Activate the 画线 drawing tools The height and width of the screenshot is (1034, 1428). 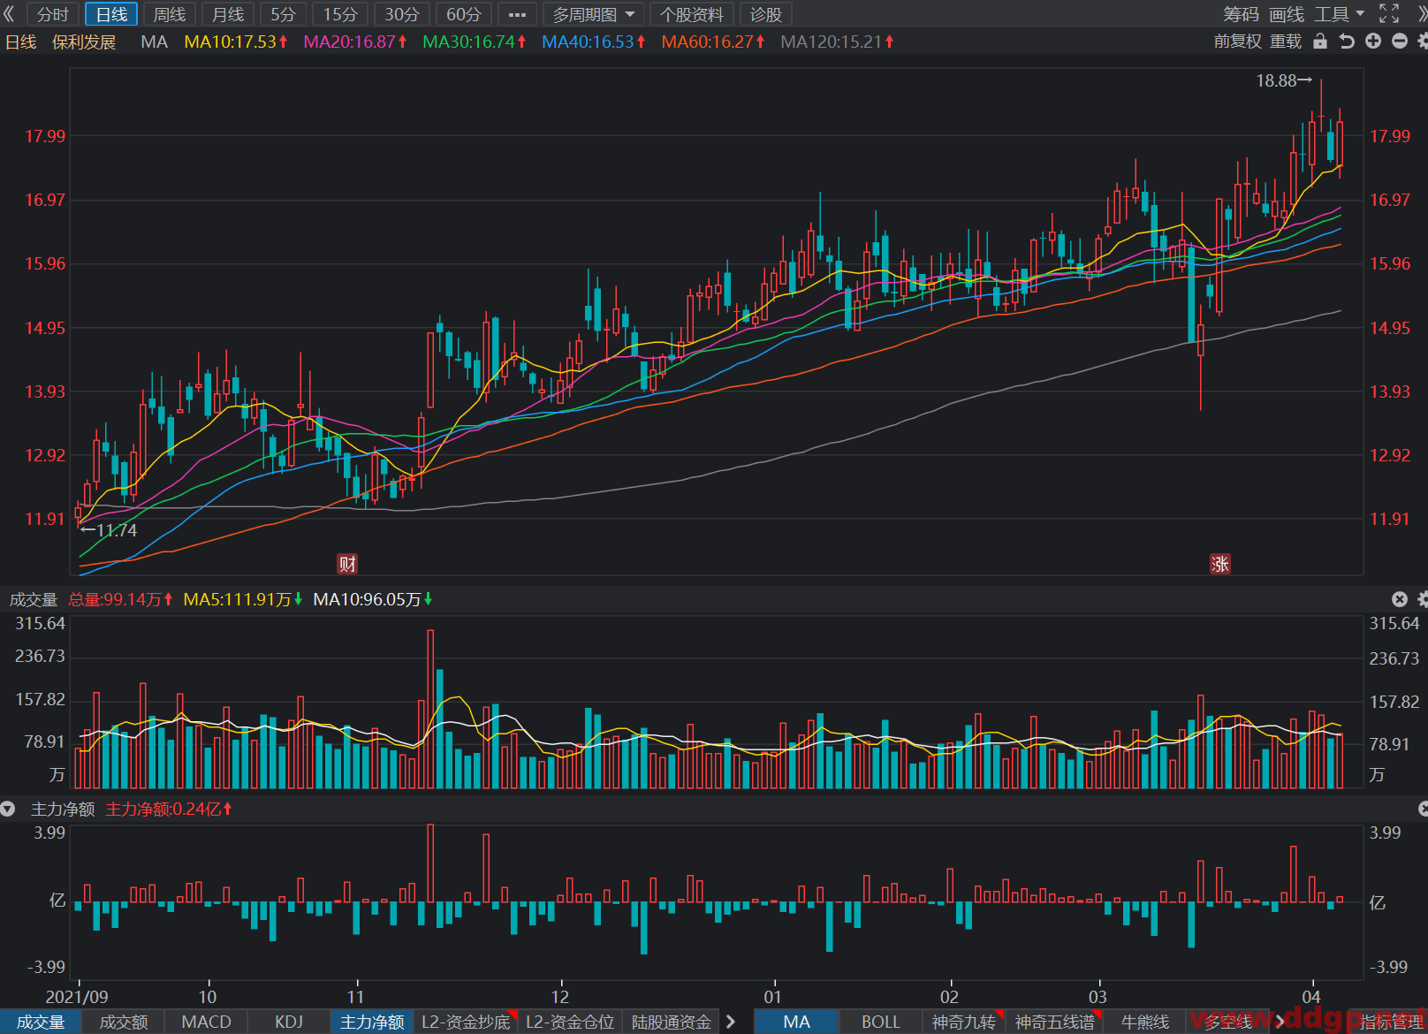[1287, 14]
